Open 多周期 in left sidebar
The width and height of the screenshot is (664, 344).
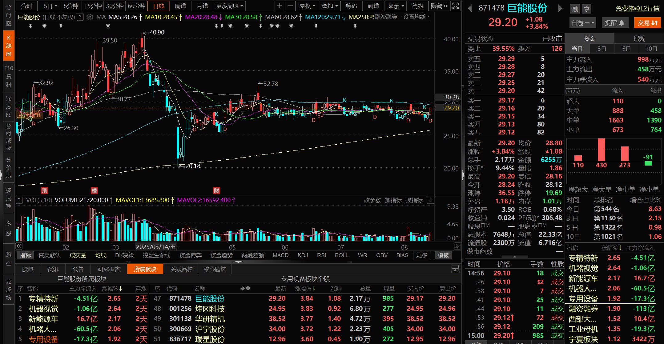9,198
